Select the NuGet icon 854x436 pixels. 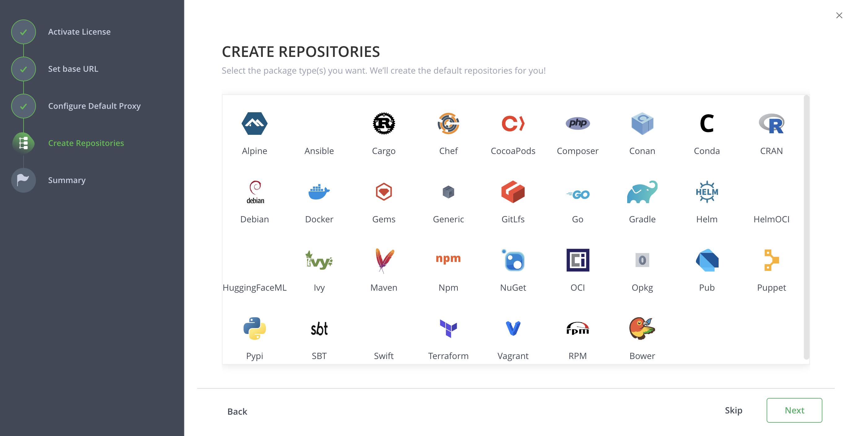(x=513, y=261)
